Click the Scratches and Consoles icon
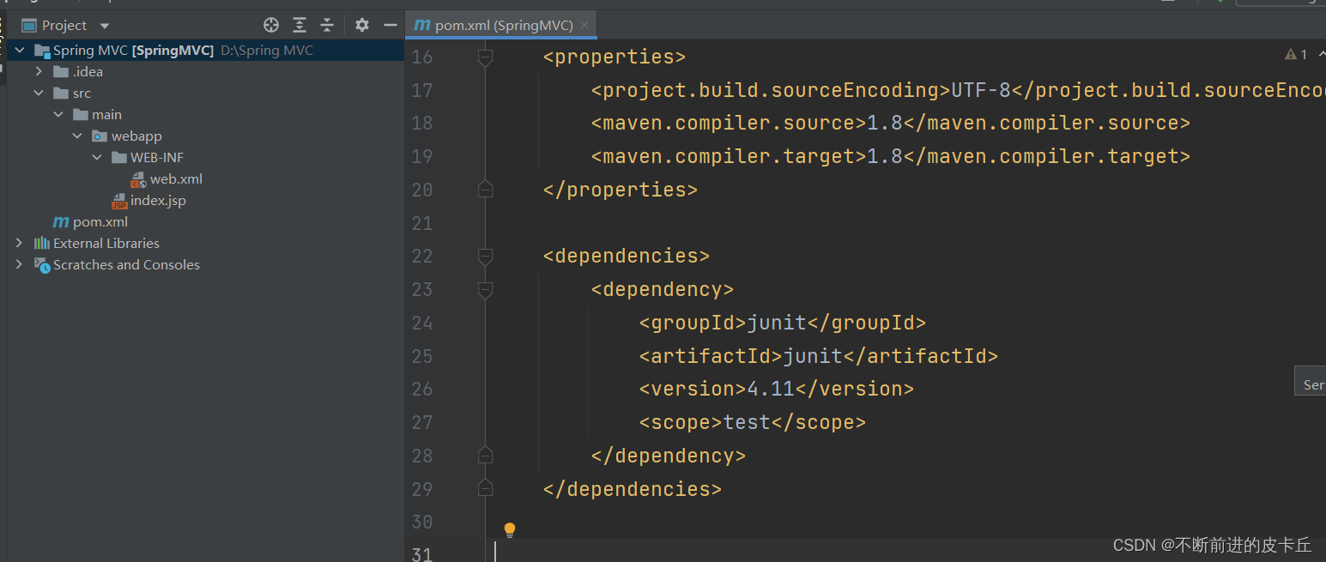The image size is (1326, 562). pos(41,265)
